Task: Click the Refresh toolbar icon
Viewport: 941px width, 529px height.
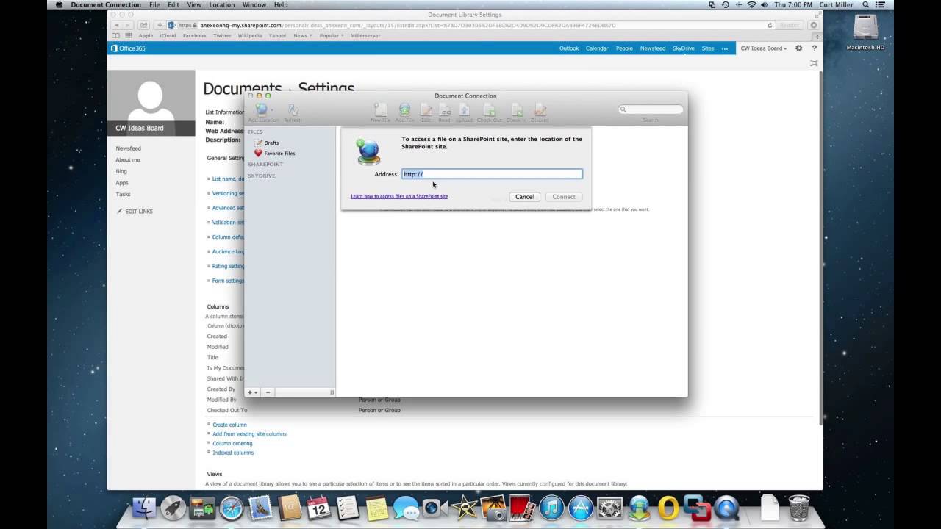Action: tap(293, 109)
